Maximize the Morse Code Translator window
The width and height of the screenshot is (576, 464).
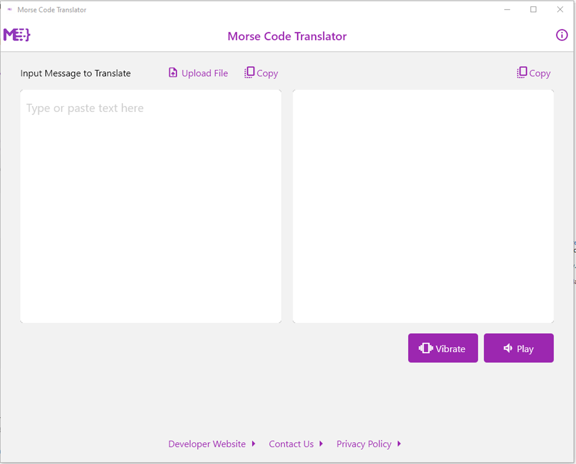coord(534,9)
